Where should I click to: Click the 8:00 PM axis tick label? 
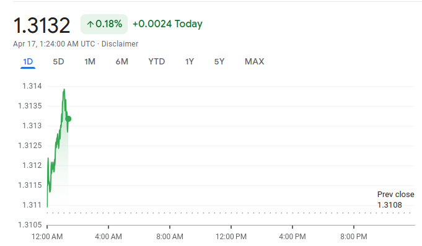pyautogui.click(x=354, y=237)
